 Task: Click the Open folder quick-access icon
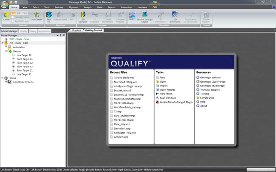tap(11, 2)
